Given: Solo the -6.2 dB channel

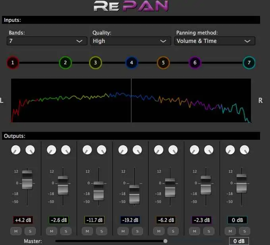Looking at the screenshot, I should click(173, 231).
